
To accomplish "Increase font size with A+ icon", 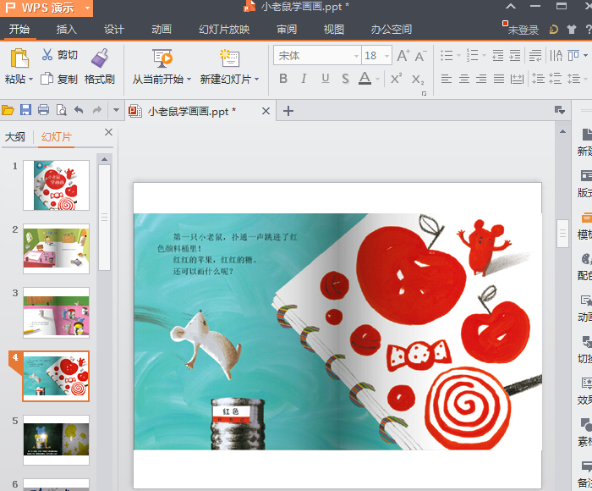I will coord(403,56).
